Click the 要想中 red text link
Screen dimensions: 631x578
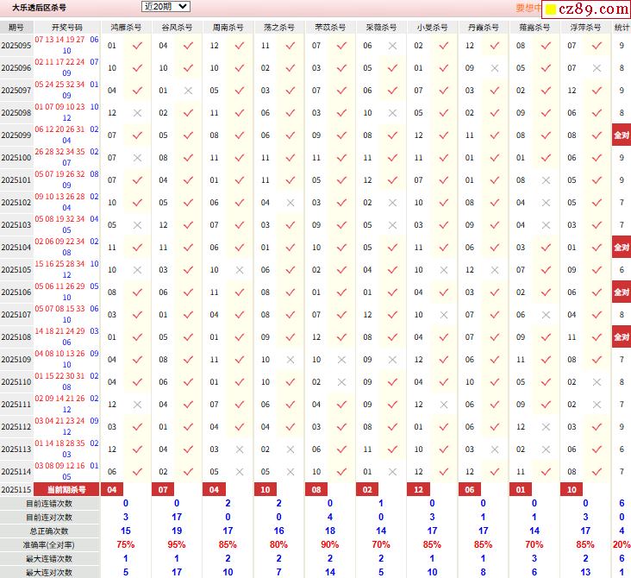click(x=528, y=8)
